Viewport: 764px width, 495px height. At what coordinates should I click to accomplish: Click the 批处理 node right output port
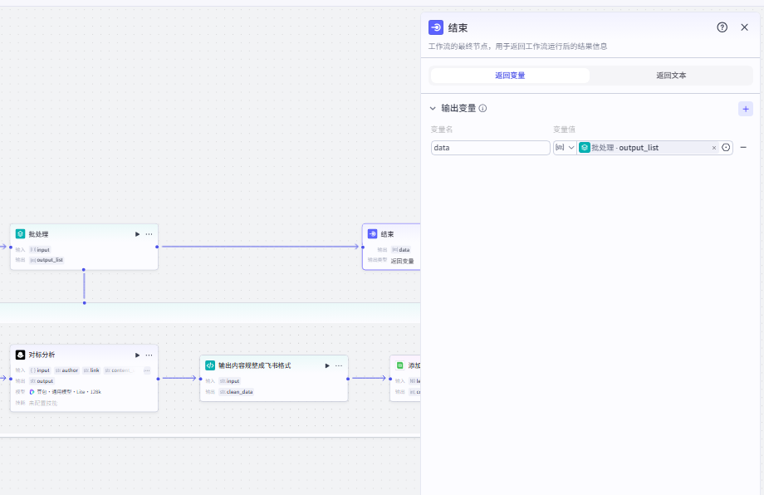pos(158,247)
